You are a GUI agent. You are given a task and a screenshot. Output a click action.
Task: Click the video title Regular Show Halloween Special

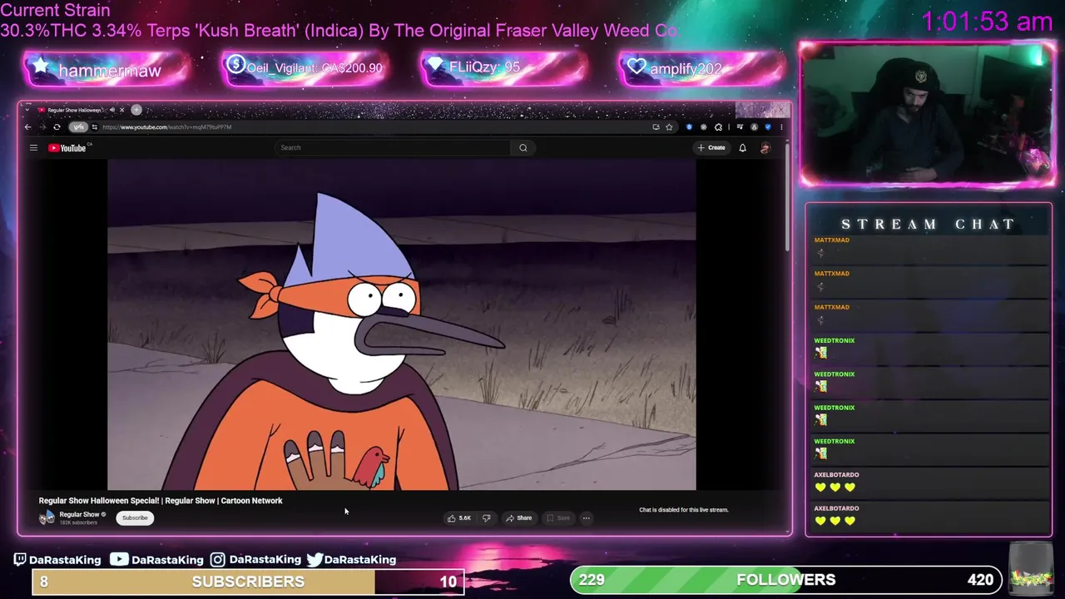pyautogui.click(x=161, y=501)
